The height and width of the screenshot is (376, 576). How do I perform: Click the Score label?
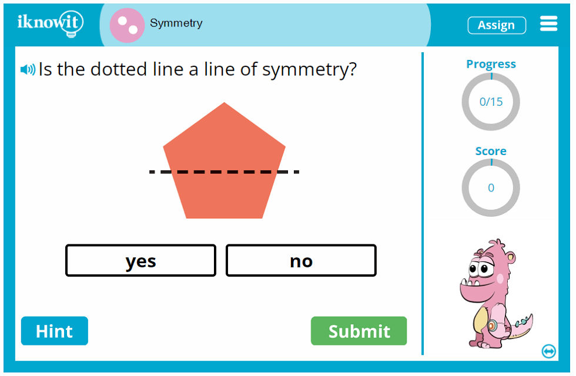[491, 151]
